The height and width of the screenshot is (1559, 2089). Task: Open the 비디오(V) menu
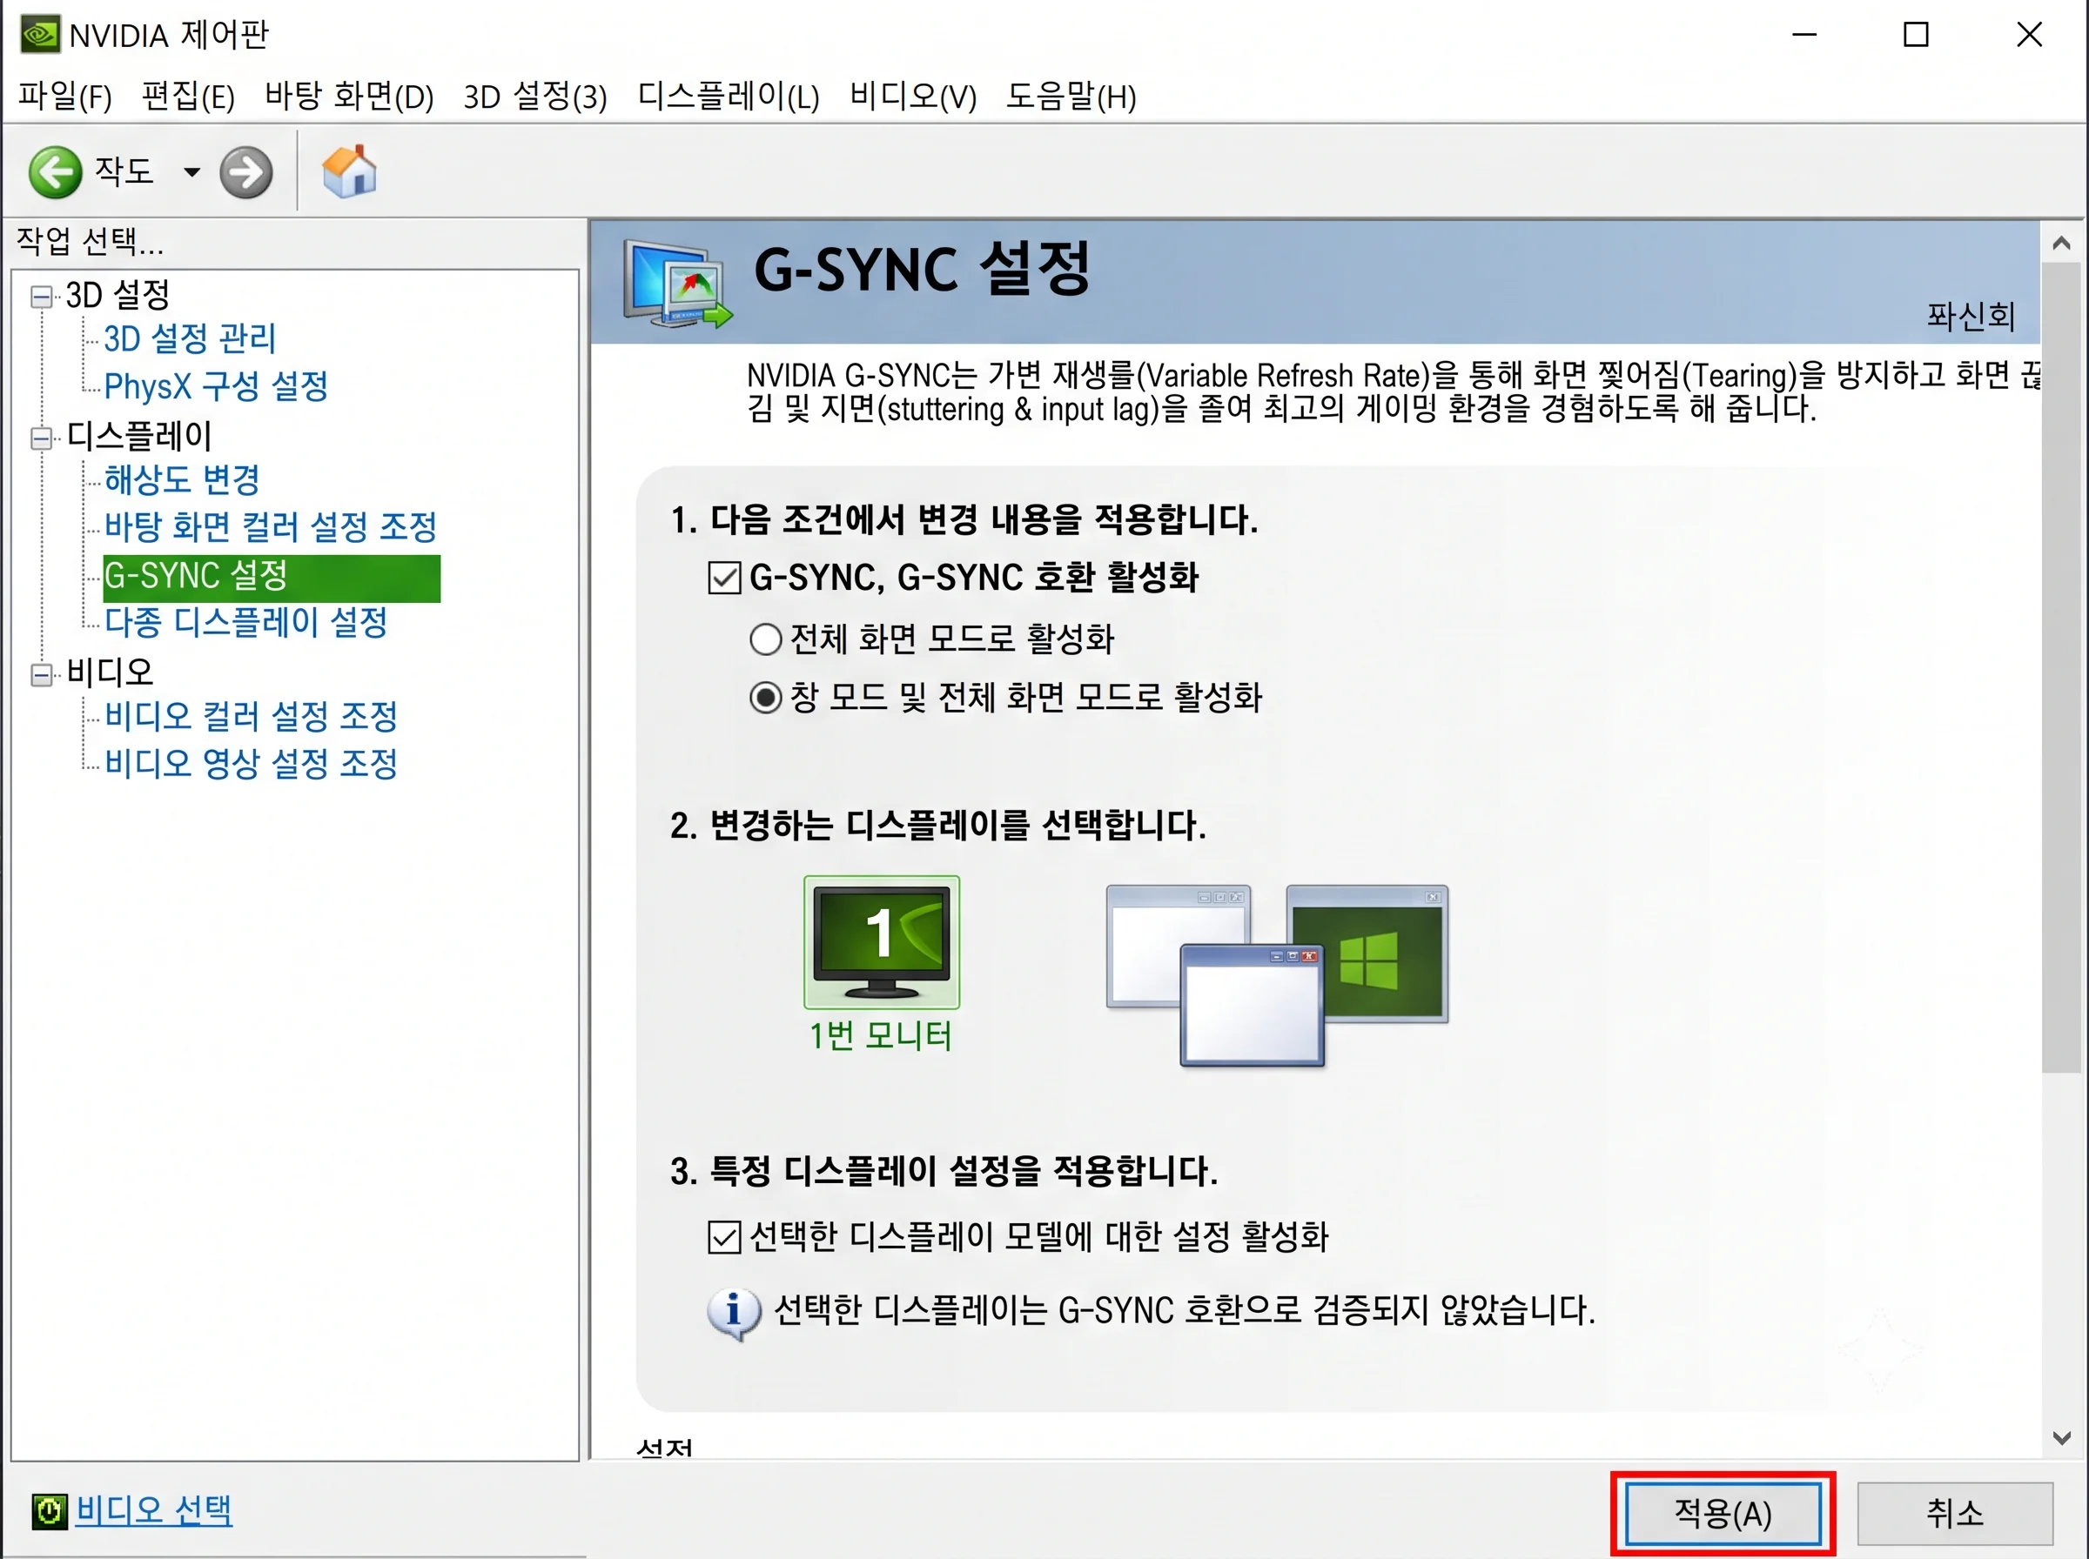(913, 96)
